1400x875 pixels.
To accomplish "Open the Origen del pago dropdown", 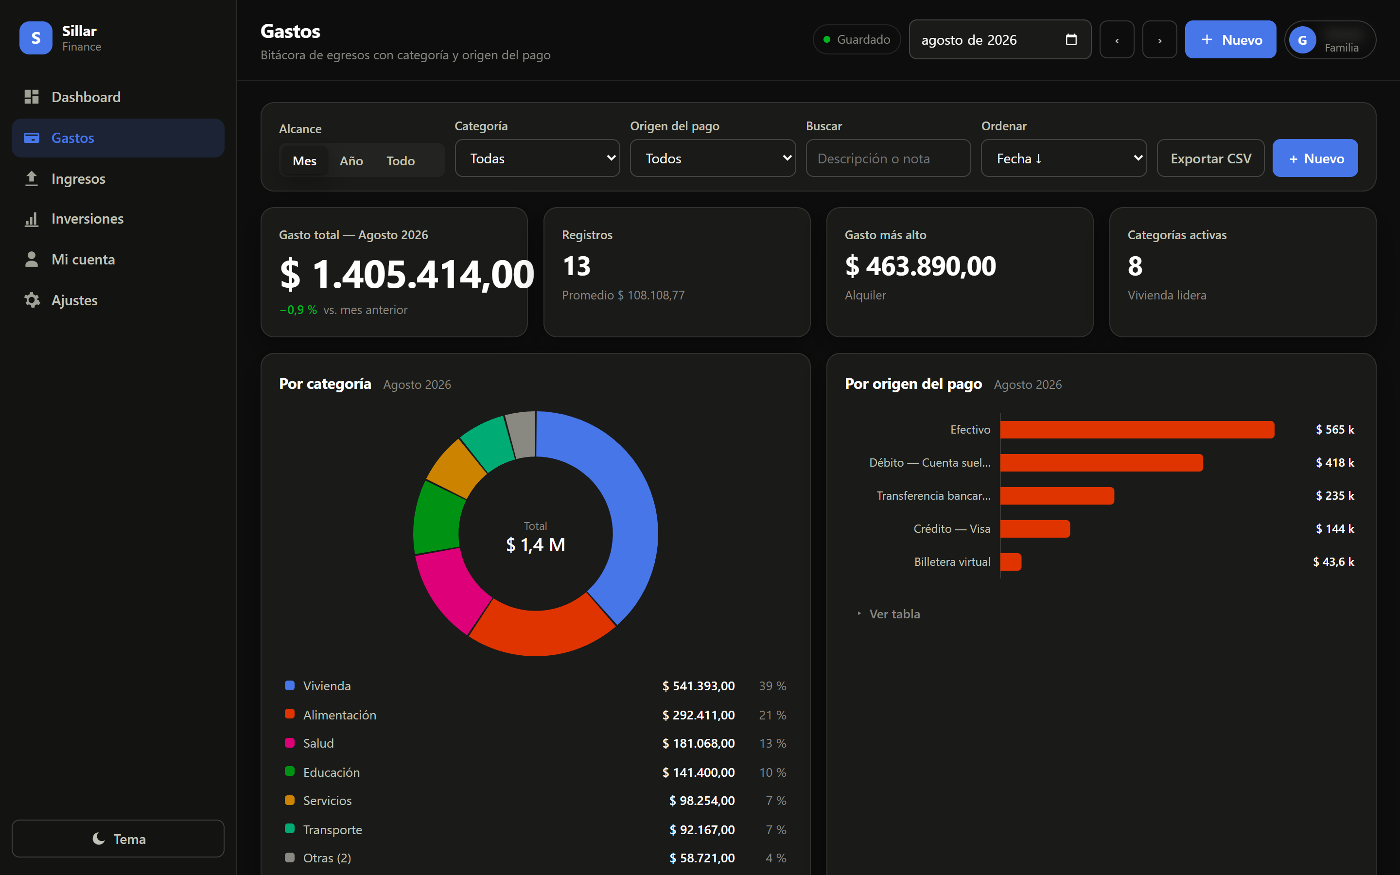I will 713,158.
